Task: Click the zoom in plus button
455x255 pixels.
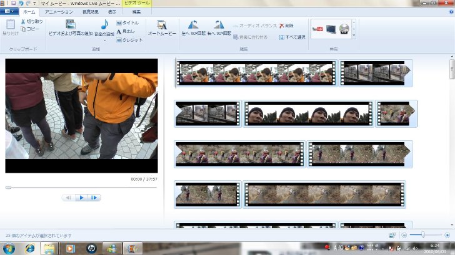Action: (x=447, y=235)
